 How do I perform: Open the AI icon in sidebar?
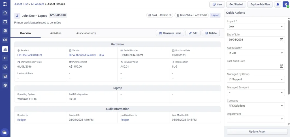5,58
